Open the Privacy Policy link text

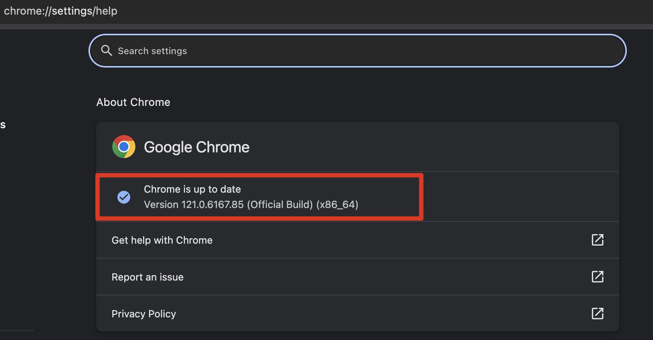point(143,314)
